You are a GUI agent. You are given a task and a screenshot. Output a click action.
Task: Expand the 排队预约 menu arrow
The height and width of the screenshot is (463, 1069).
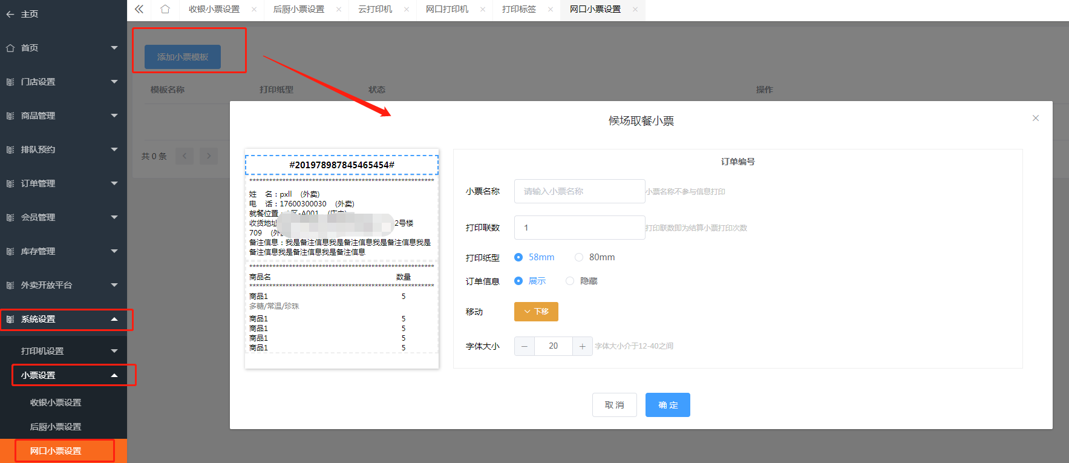(114, 149)
